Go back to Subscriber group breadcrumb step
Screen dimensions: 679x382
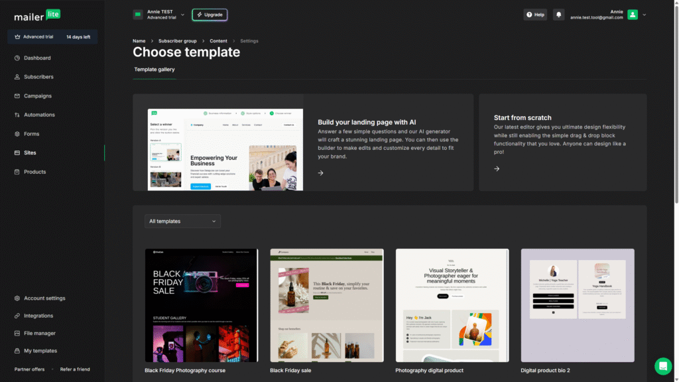tap(177, 41)
